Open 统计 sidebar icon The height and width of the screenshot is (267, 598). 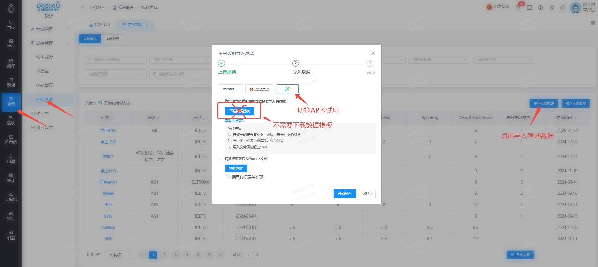[x=11, y=178]
